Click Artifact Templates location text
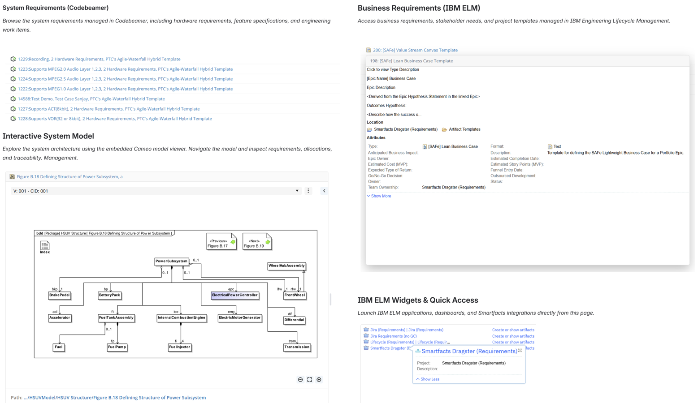This screenshot has height=403, width=698. [x=464, y=129]
